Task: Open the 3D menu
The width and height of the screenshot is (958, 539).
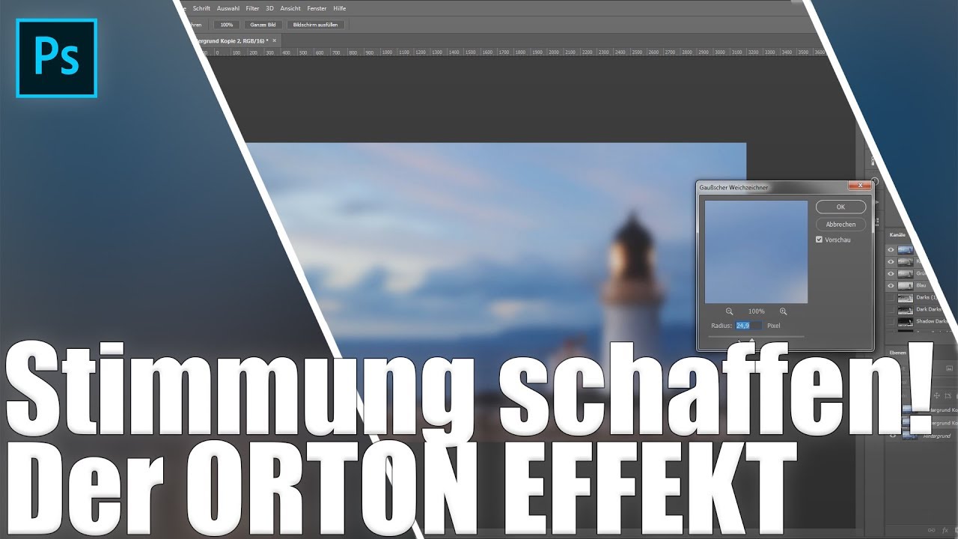Action: (269, 8)
